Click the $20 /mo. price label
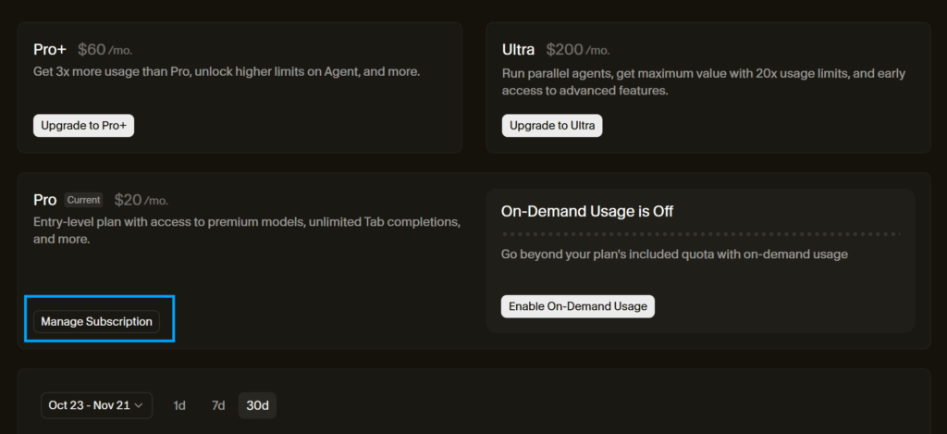 click(x=141, y=200)
